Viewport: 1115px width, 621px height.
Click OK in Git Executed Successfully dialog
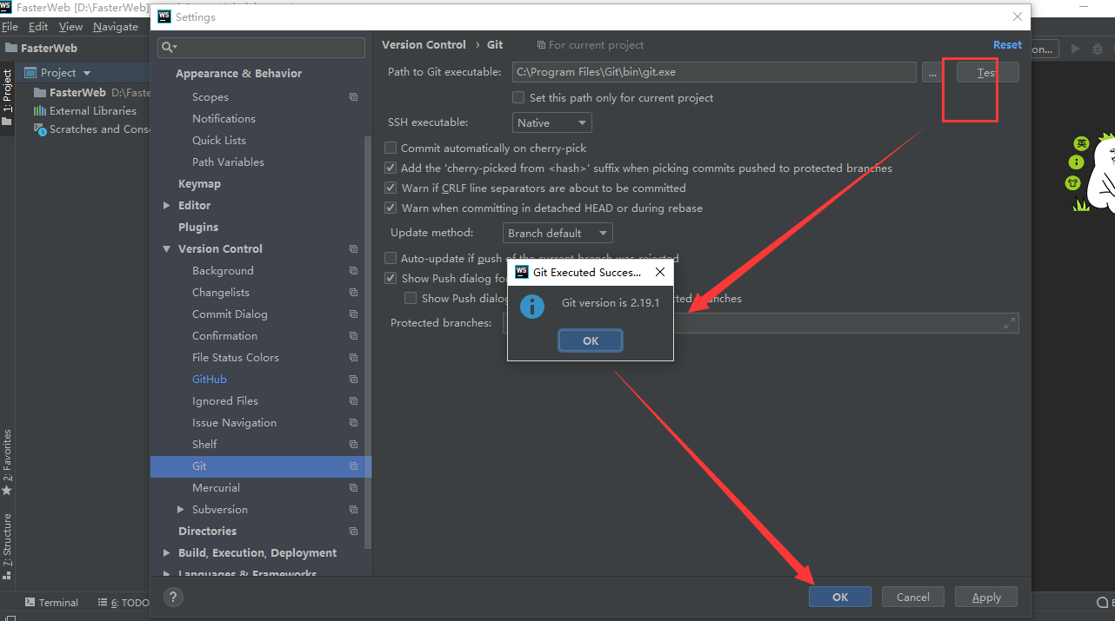591,340
